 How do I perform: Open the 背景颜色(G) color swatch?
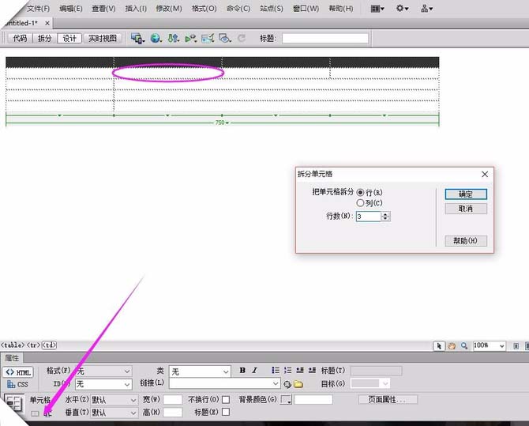(286, 400)
